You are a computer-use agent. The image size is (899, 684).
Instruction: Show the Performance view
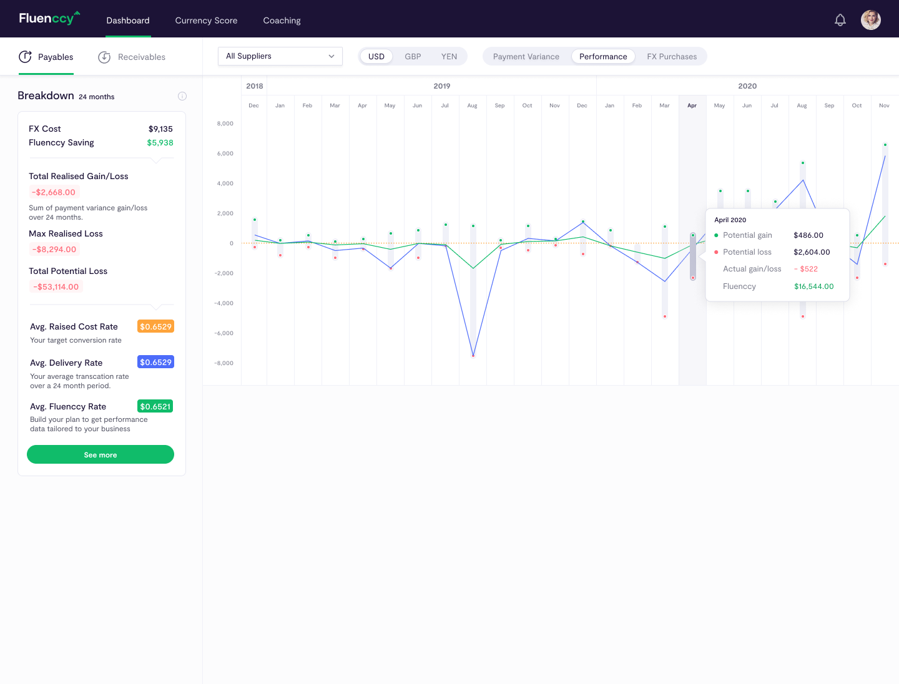(603, 56)
